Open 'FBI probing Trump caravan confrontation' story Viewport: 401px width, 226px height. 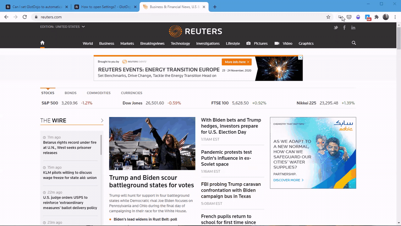tap(231, 190)
